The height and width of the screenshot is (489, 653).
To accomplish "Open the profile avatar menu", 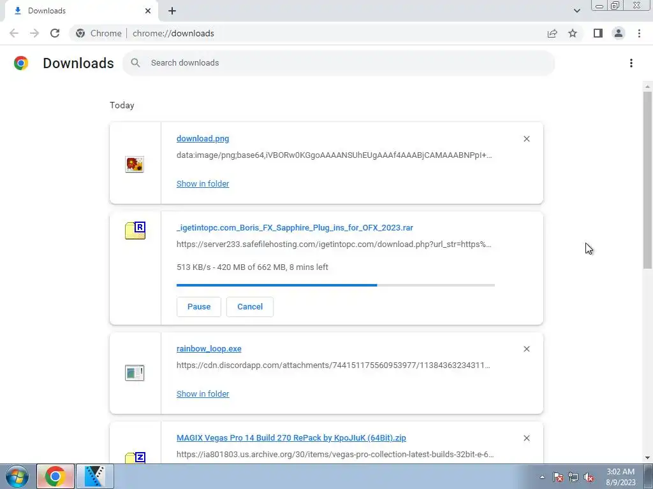I will [619, 33].
